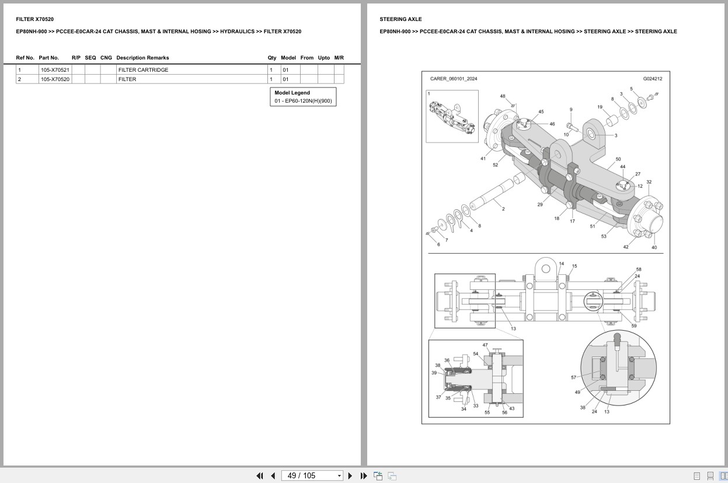Click callout number 48 at top

click(x=503, y=96)
